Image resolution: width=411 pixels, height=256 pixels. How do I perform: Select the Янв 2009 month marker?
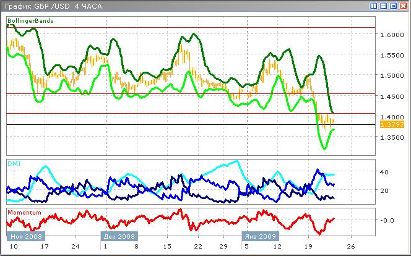[x=260, y=236]
